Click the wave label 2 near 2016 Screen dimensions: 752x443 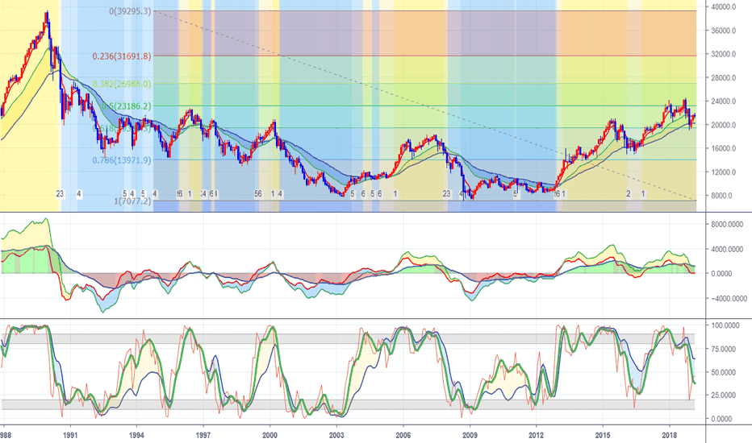[629, 194]
